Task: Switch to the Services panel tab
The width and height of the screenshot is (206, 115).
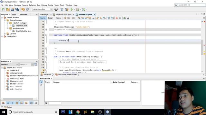Action: (23, 15)
